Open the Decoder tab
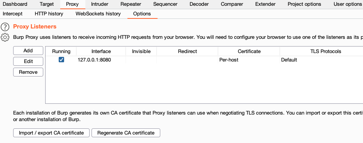363x143 pixels. [x=199, y=4]
